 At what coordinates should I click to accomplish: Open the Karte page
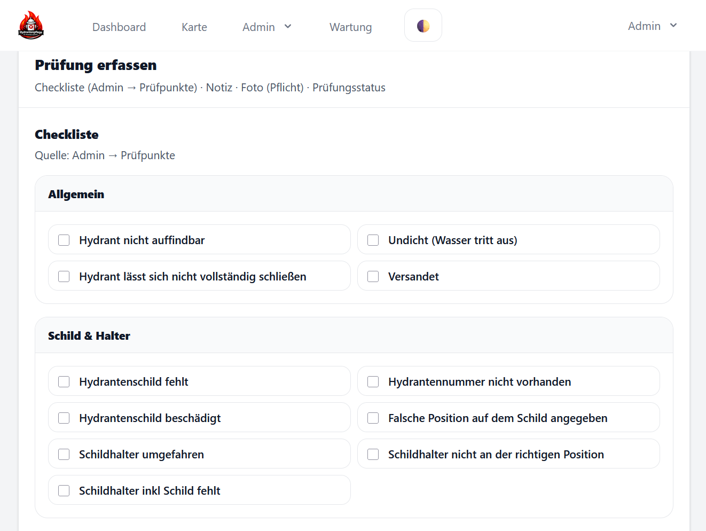tap(194, 27)
